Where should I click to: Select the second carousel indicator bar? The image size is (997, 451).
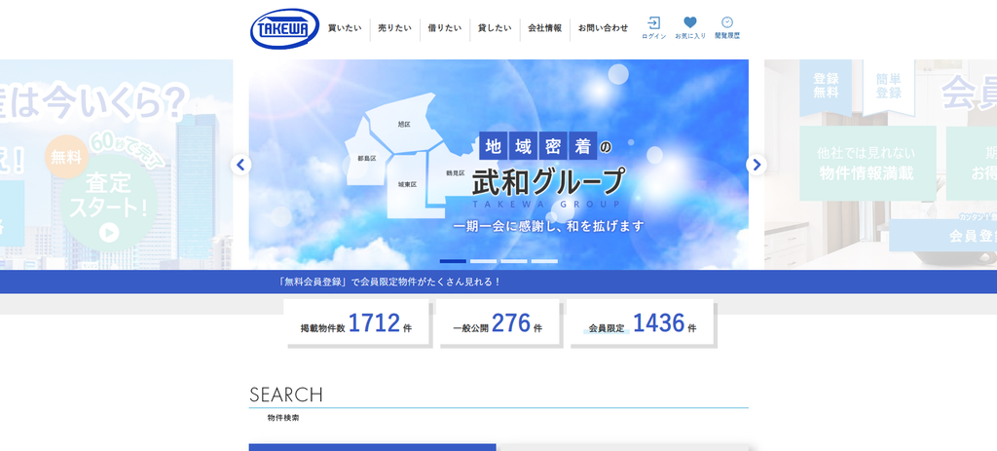pos(483,261)
